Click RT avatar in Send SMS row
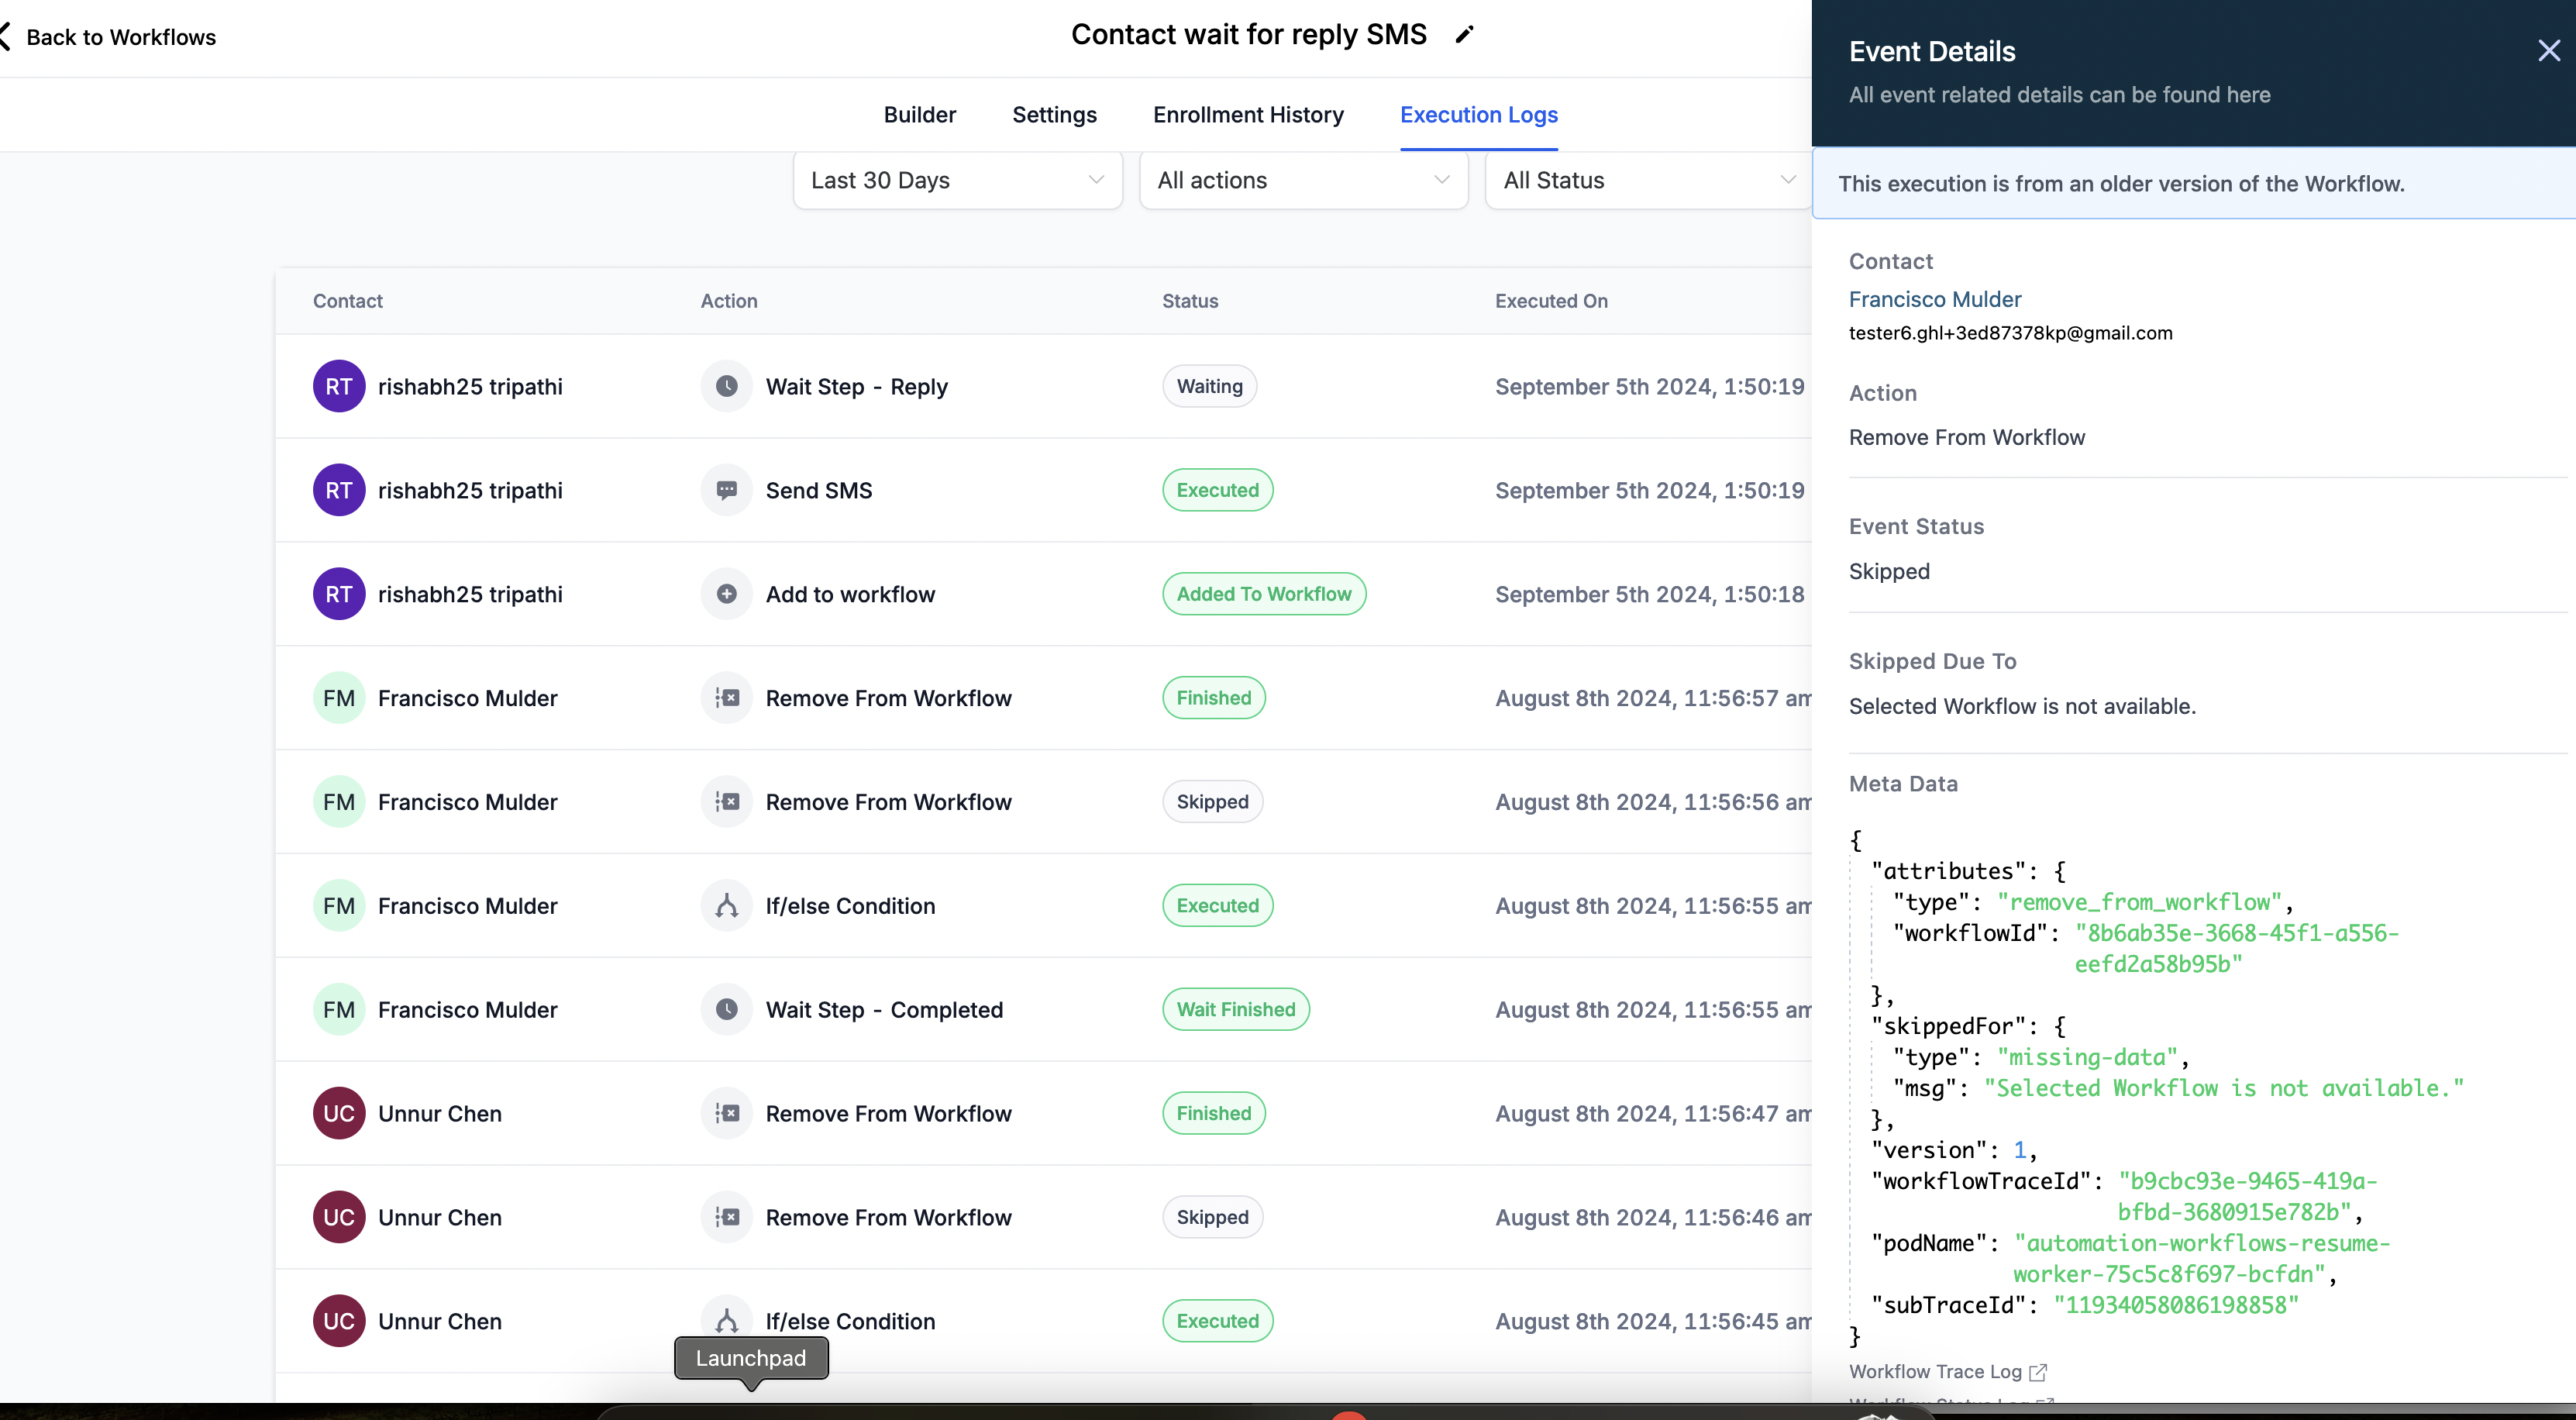This screenshot has height=1420, width=2576. click(339, 490)
